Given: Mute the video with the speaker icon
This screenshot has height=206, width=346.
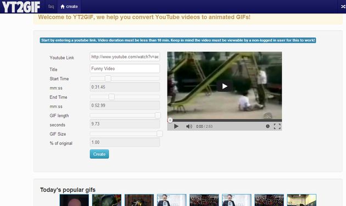Looking at the screenshot, I should [x=189, y=126].
